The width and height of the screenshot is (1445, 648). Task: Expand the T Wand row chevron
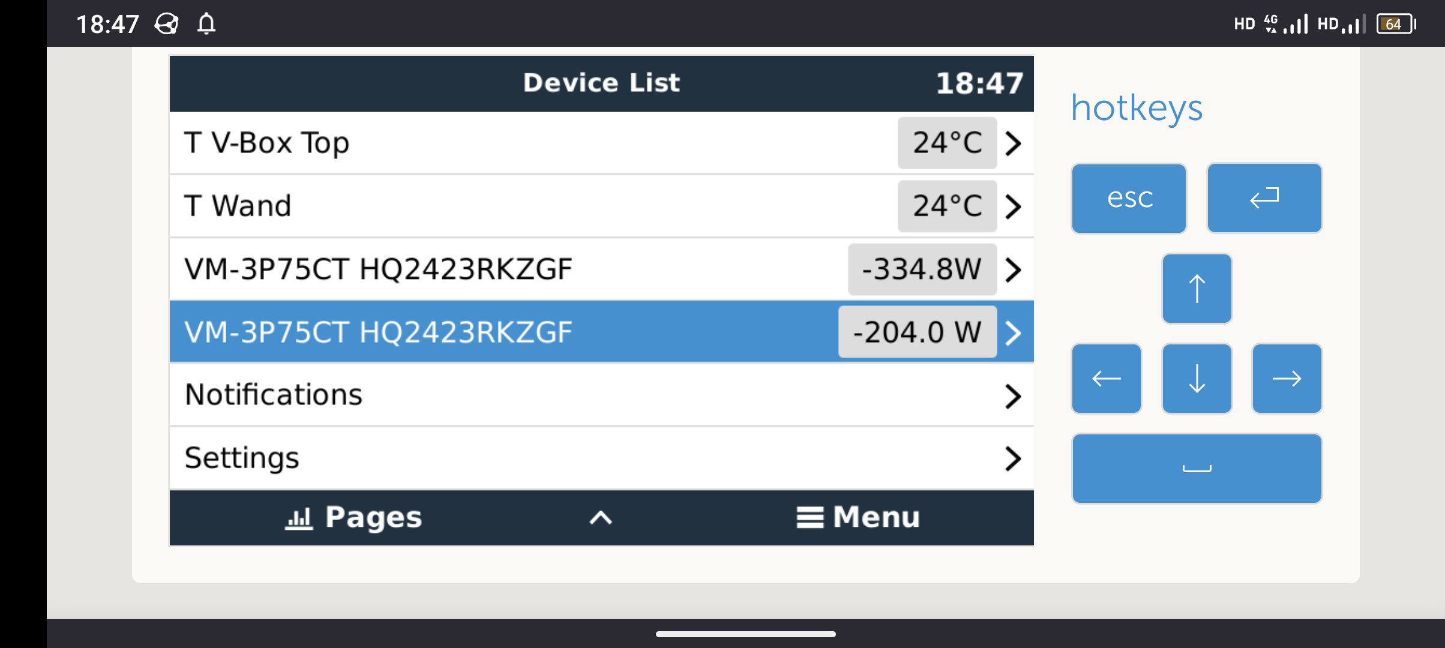point(1013,206)
